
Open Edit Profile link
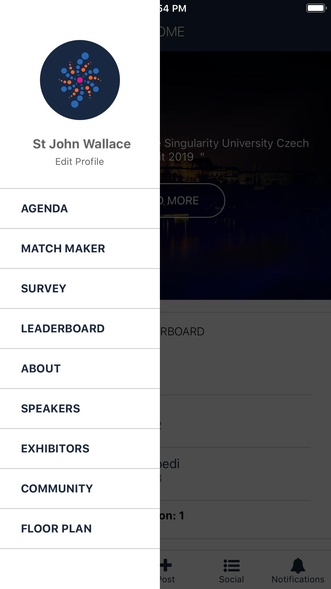79,162
